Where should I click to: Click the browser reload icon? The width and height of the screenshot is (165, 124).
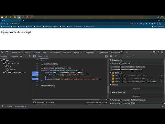(7, 24)
